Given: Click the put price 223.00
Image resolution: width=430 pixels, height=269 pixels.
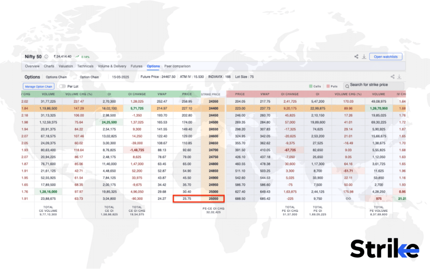Looking at the screenshot, I should (240, 108).
